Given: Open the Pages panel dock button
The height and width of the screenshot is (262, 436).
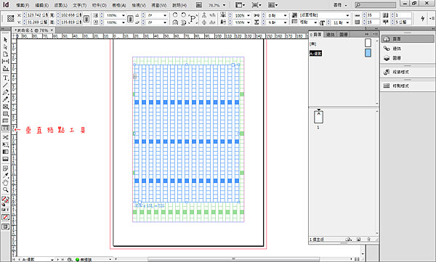Looking at the screenshot, I should click(x=408, y=39).
